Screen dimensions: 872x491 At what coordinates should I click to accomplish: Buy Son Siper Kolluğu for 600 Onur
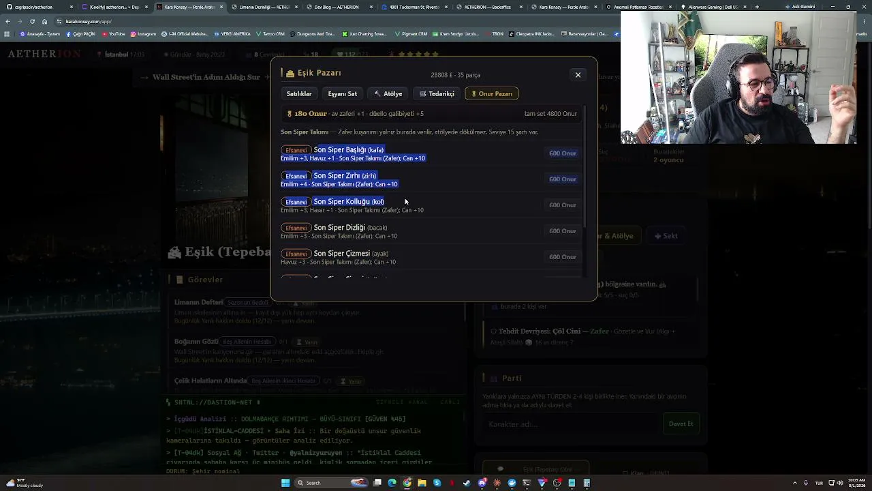pos(563,205)
